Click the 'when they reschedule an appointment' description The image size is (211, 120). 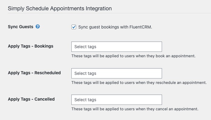coord(139,82)
